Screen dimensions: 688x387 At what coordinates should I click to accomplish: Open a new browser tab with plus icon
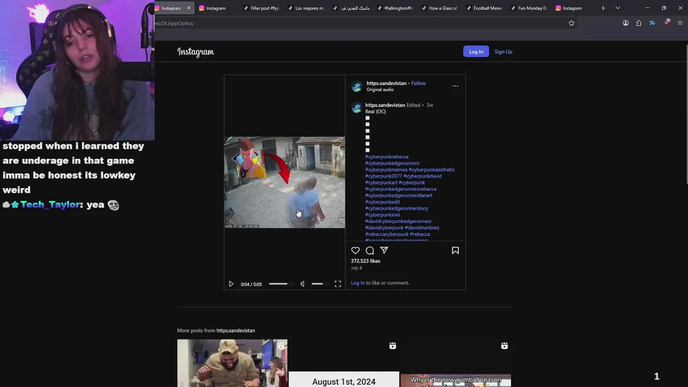click(603, 8)
